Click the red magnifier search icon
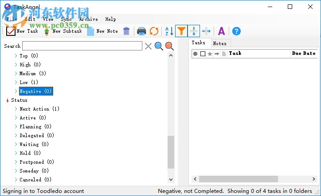This screenshot has height=196, width=321. click(x=169, y=46)
